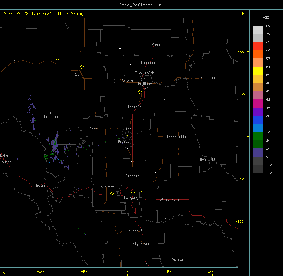Click the Limestone label
Screen dimensions: 283x276
50,117
